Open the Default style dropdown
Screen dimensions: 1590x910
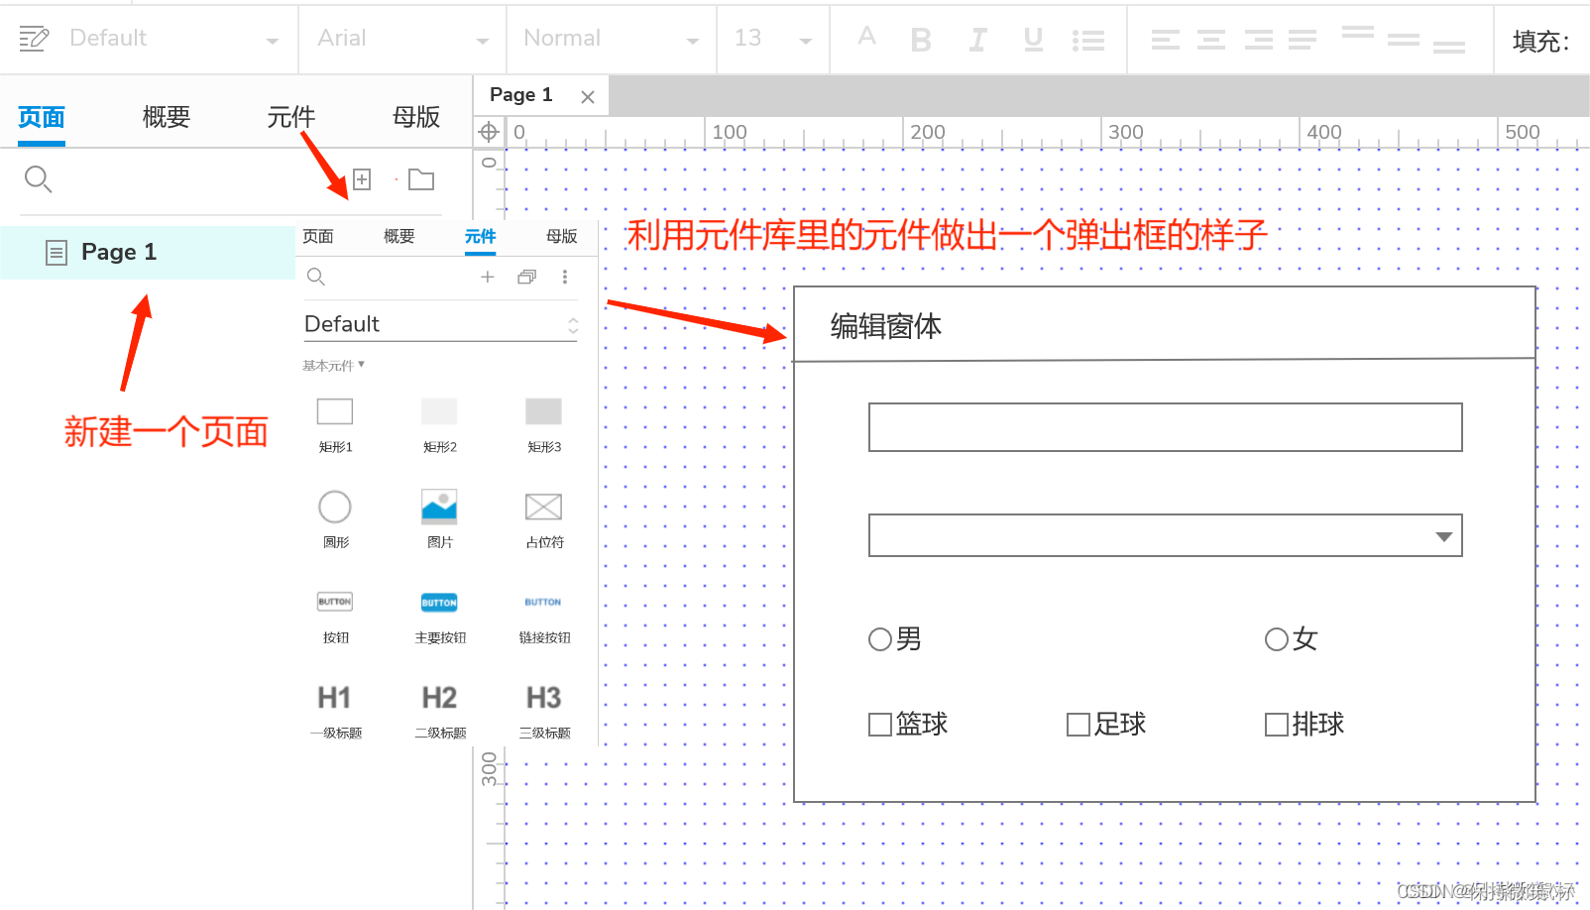pyautogui.click(x=174, y=39)
